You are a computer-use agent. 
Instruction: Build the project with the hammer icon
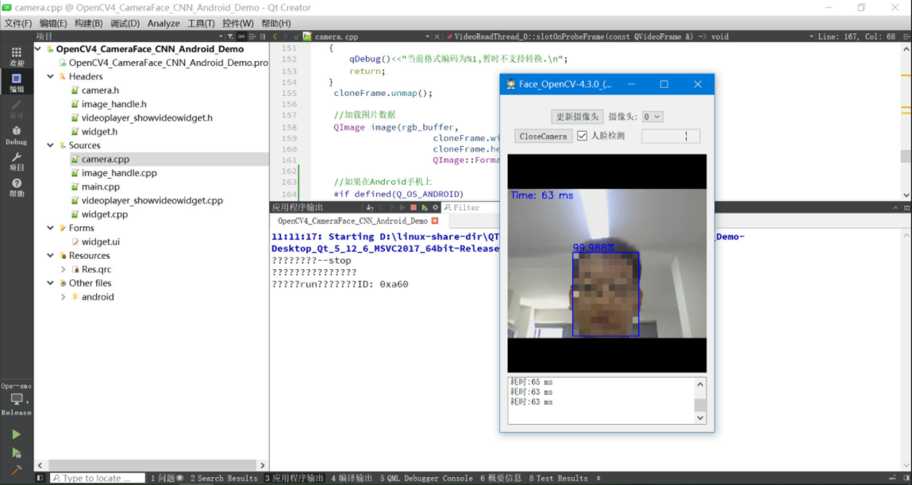(16, 471)
